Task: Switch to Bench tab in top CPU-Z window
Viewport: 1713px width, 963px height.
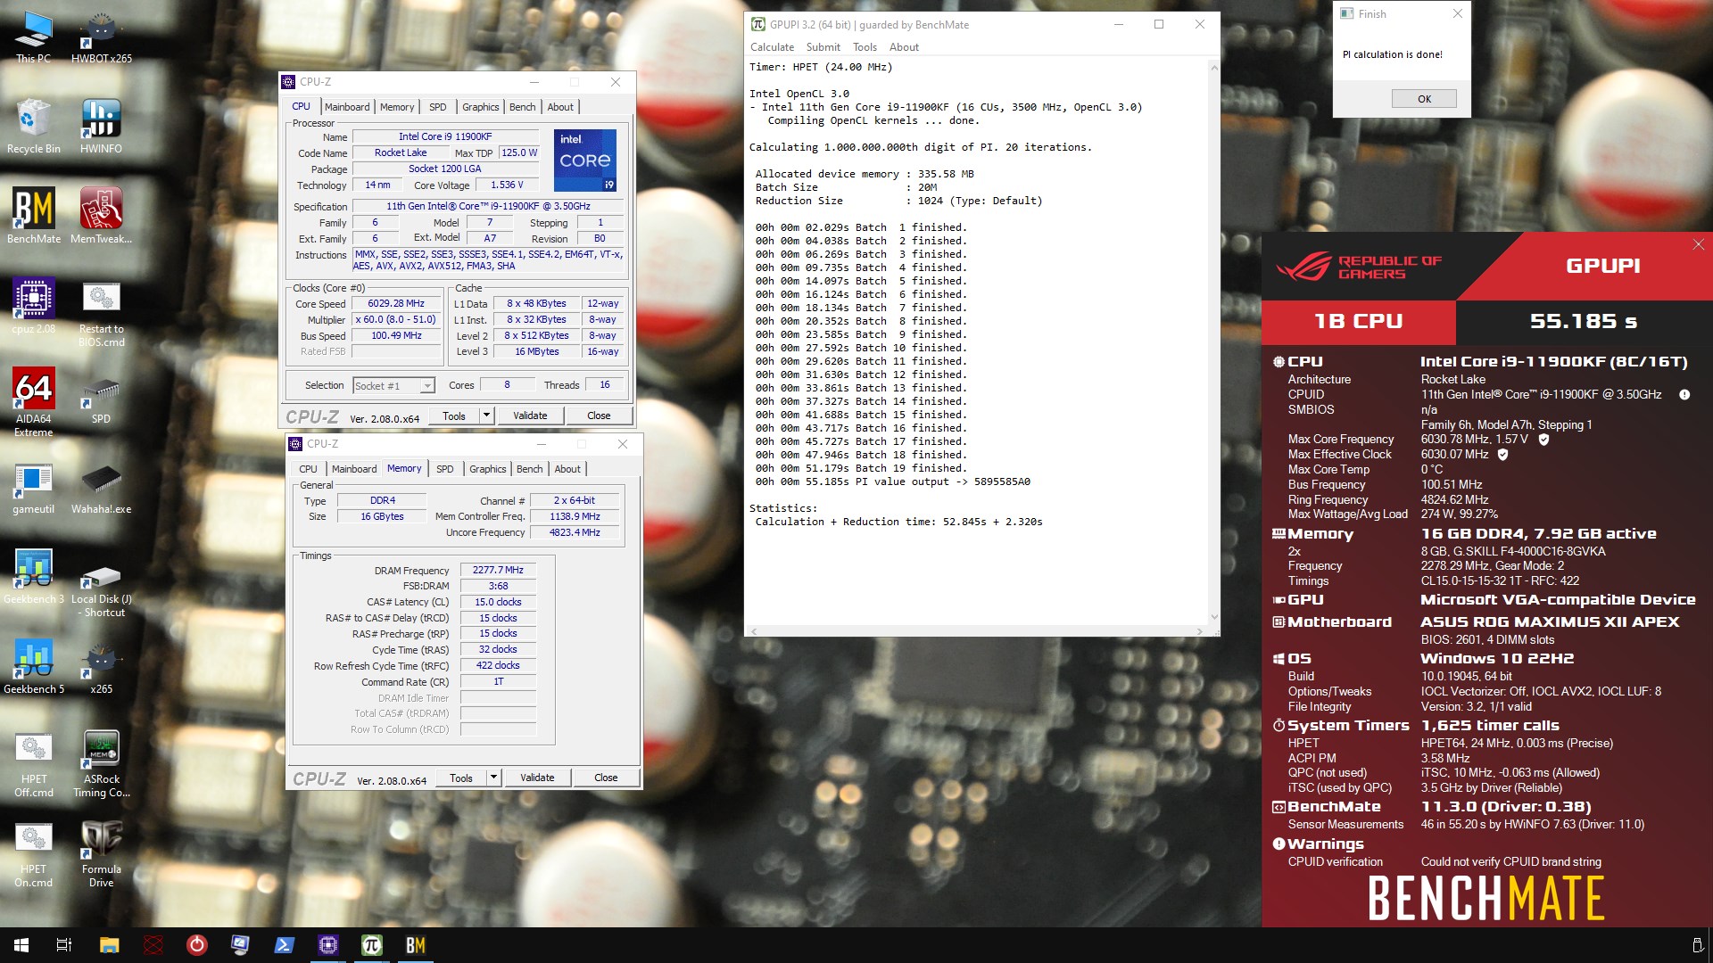Action: pyautogui.click(x=523, y=107)
